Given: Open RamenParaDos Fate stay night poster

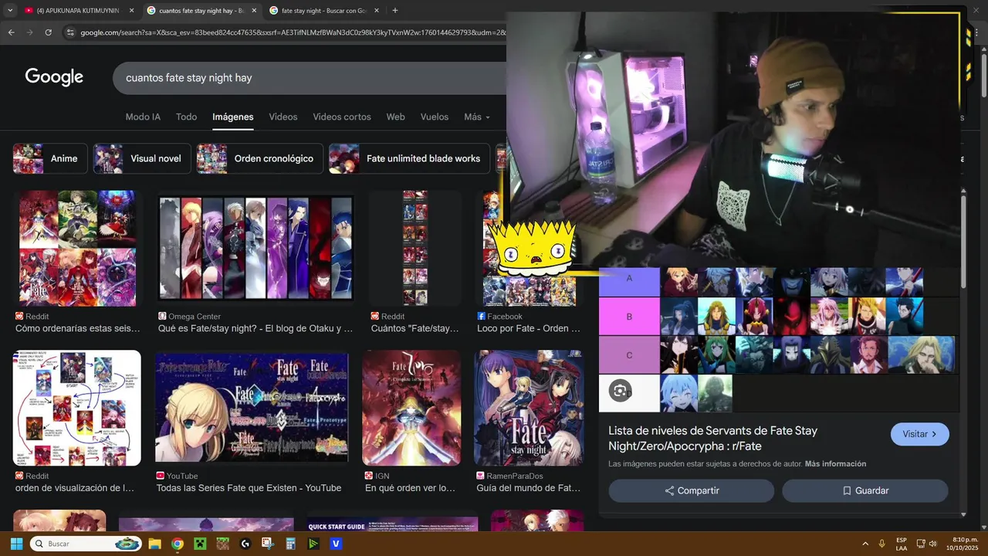Looking at the screenshot, I should tap(529, 408).
